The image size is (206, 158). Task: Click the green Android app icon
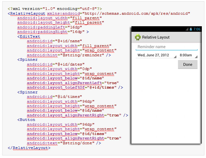click(x=138, y=37)
